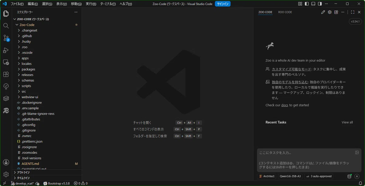Viewport: 365px width, 186px height.
Task: Expand the src folder
Action: [x=47, y=91]
